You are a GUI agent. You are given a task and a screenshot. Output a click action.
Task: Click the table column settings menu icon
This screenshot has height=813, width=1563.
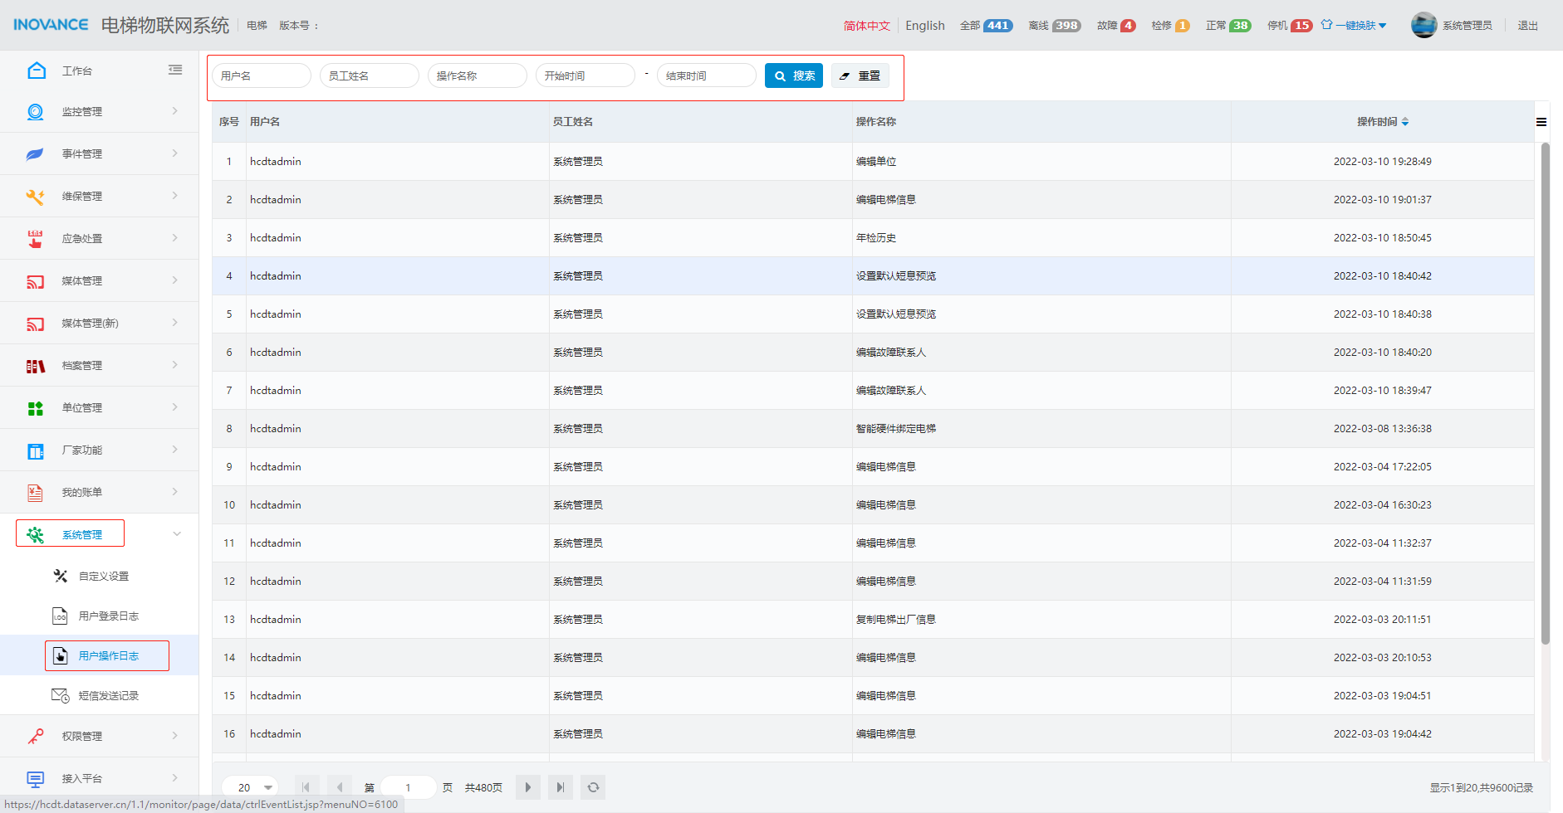1541,122
